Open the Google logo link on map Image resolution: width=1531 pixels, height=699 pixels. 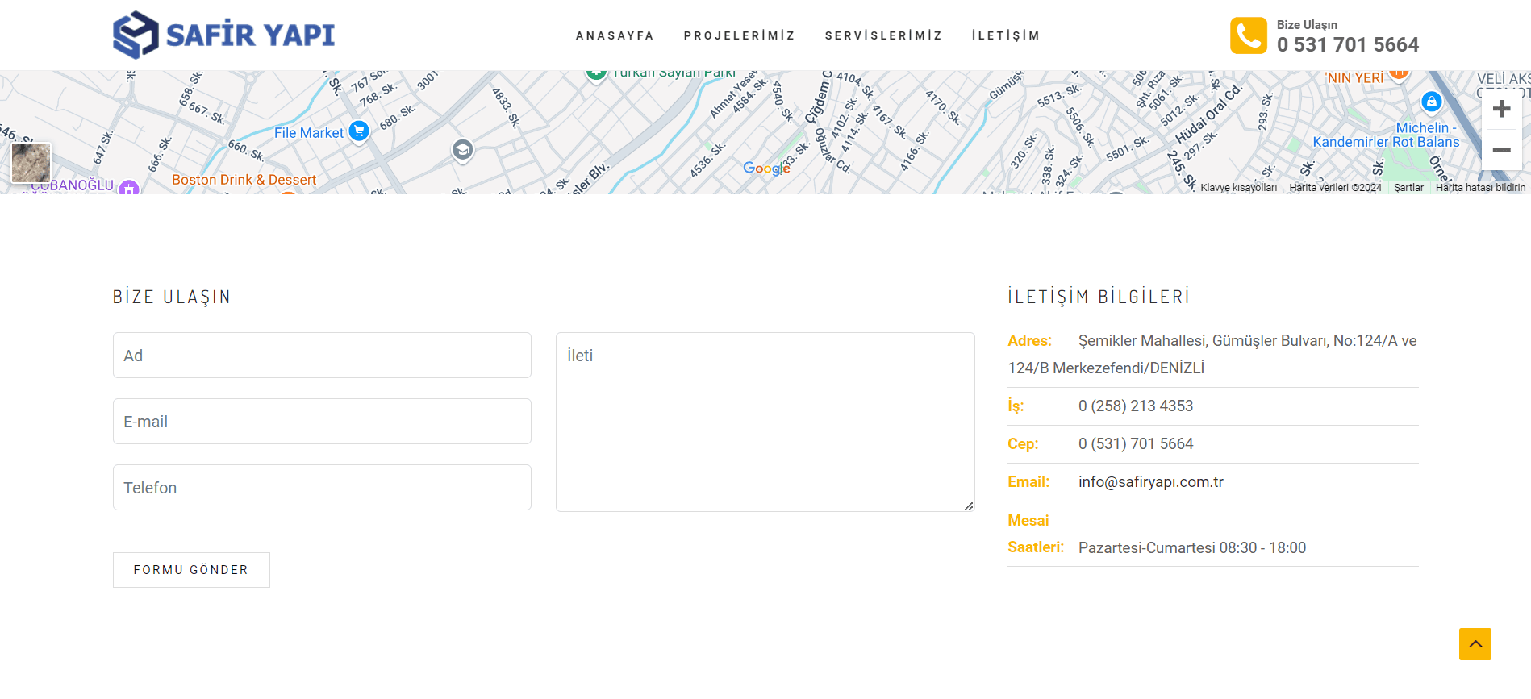pyautogui.click(x=765, y=168)
